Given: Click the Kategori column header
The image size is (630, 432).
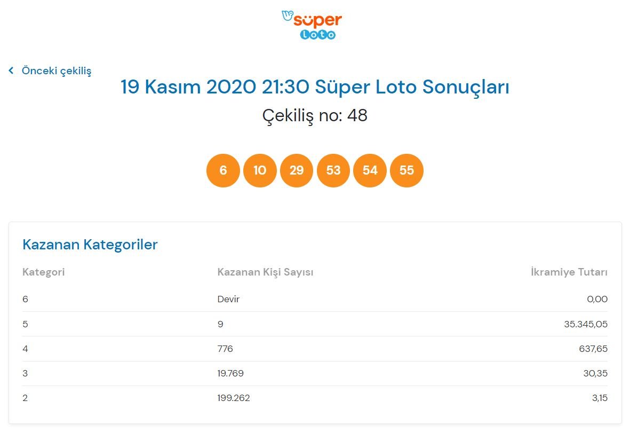Looking at the screenshot, I should click(43, 272).
